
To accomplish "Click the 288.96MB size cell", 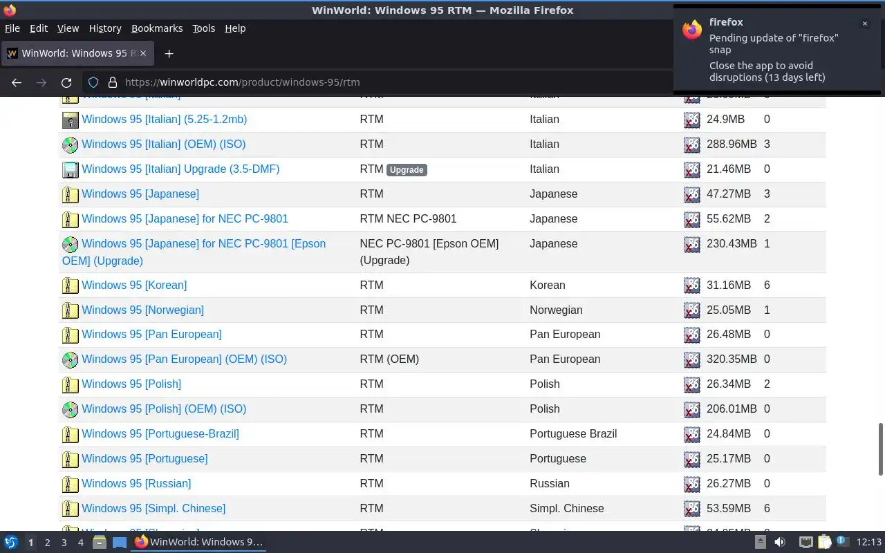I will click(732, 144).
